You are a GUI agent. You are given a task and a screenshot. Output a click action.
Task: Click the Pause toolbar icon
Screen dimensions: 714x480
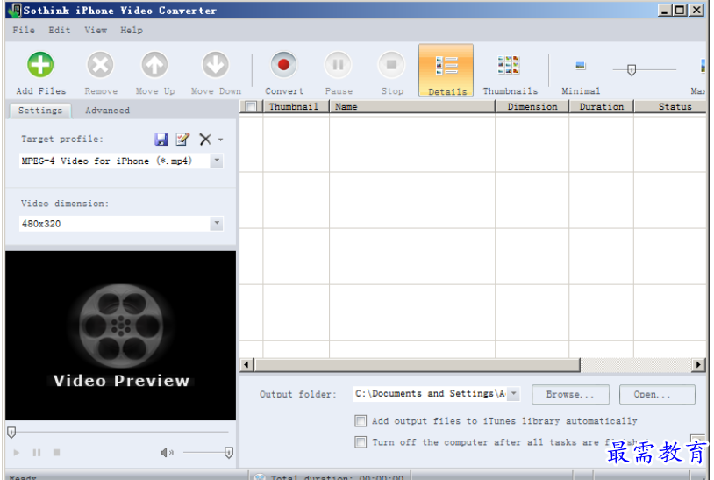pos(338,65)
